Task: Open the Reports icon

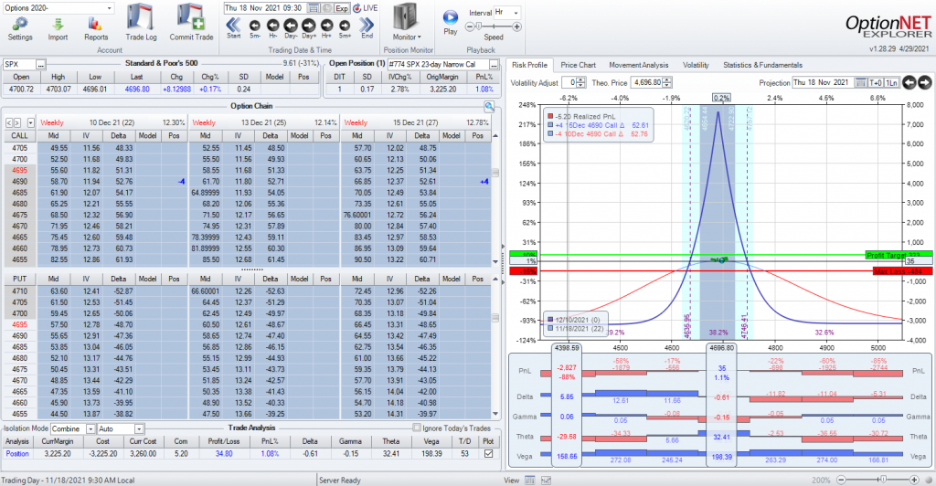Action: tap(95, 24)
